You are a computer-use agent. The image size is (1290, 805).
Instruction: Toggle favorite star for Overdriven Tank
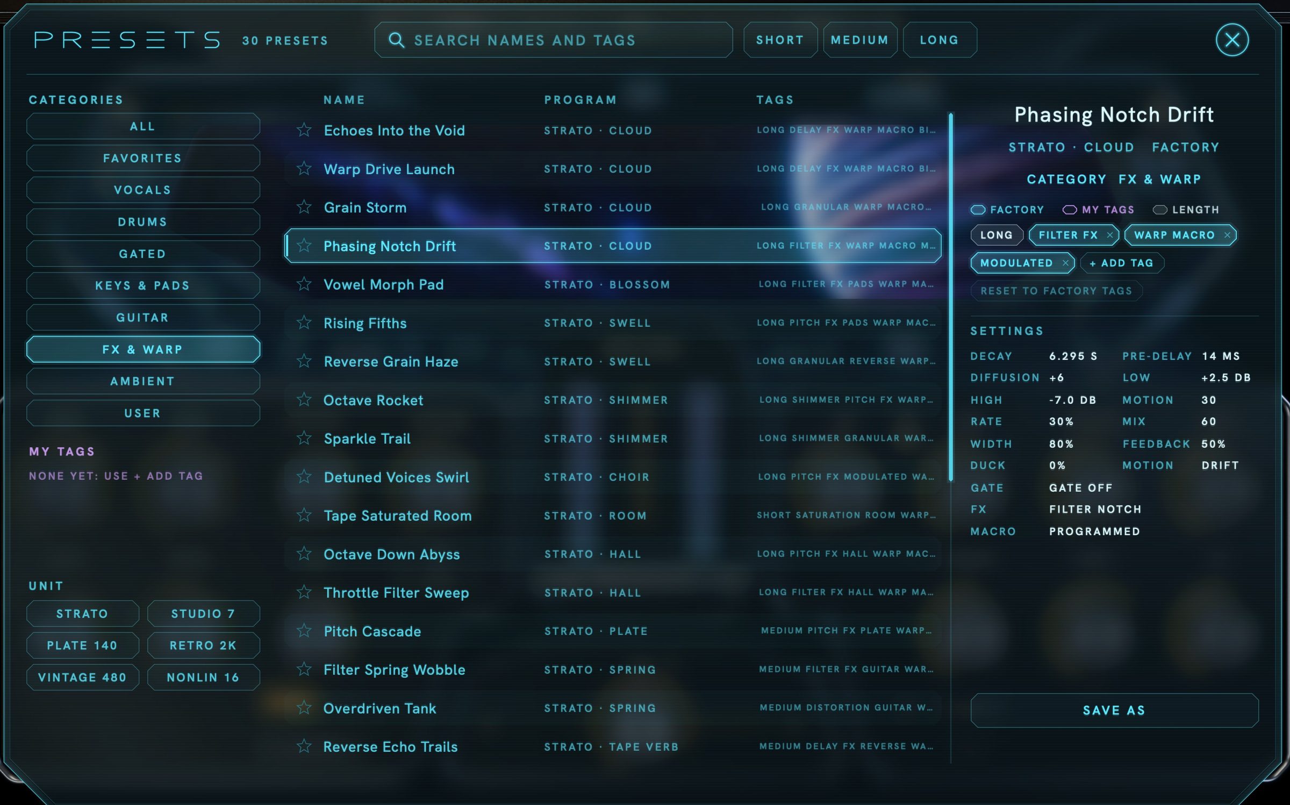click(x=304, y=708)
